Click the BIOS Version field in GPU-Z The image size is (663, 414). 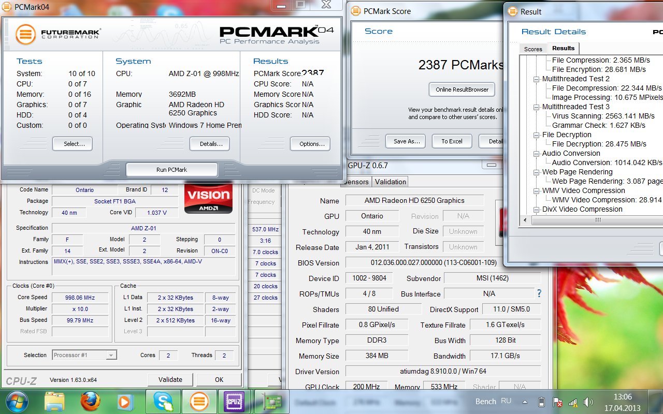443,263
